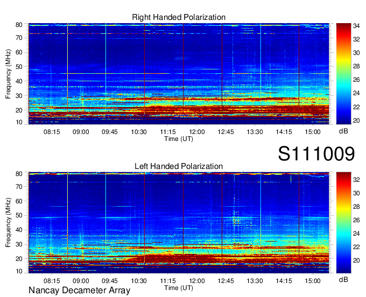The width and height of the screenshot is (366, 297).
Task: Click the 12:45 time tick of Left Handed plot
Action: coord(226,281)
